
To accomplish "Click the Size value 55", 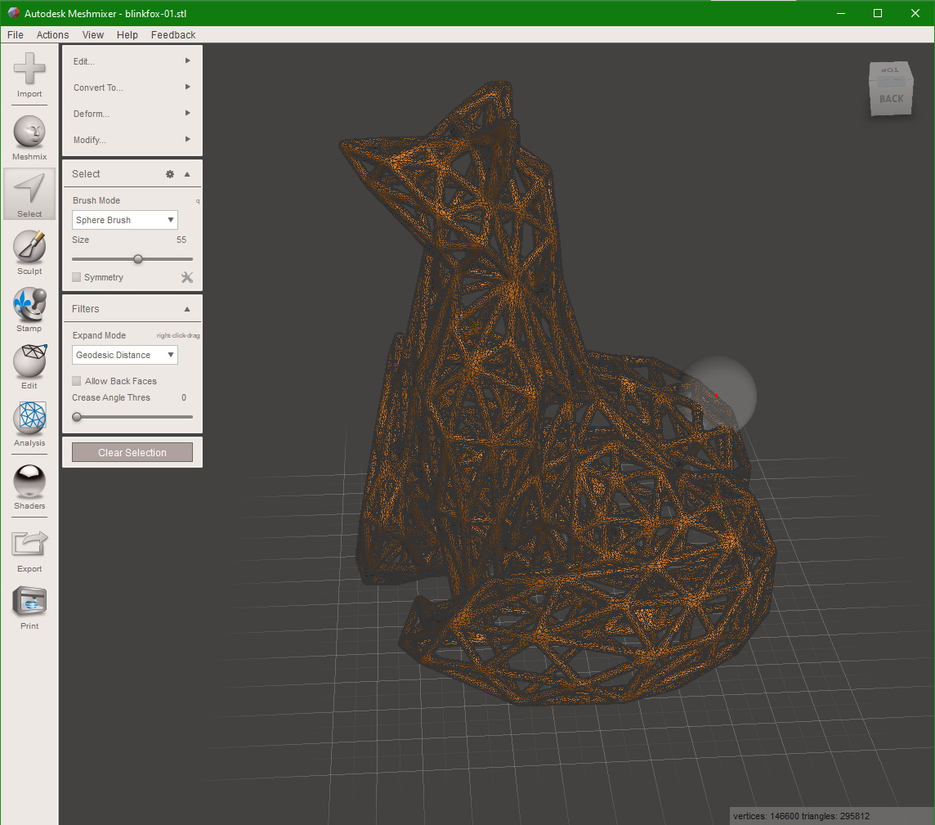I will click(181, 240).
